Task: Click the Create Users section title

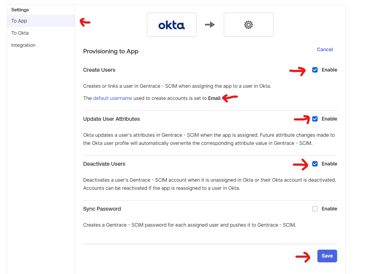Action: coord(99,70)
